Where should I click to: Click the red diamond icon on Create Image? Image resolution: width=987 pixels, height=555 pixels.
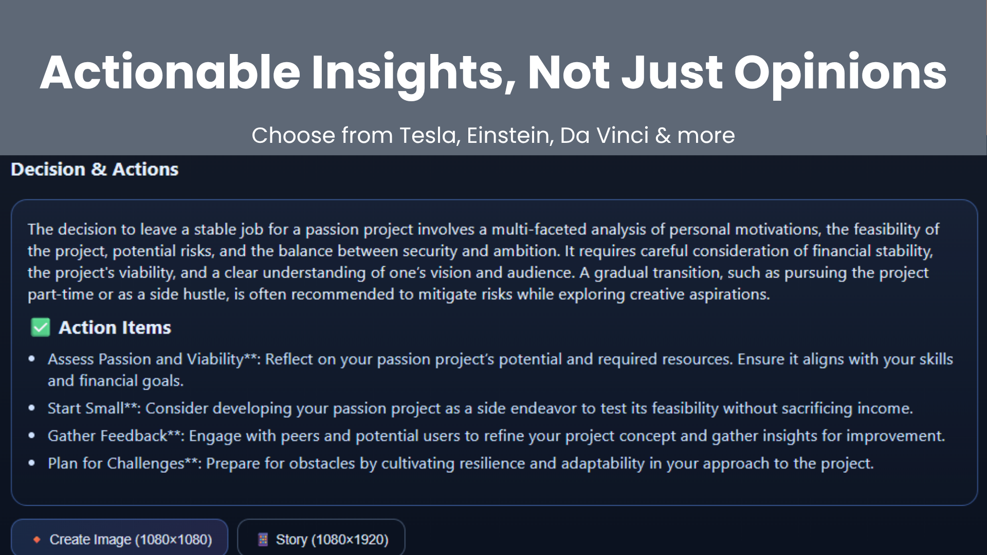36,540
